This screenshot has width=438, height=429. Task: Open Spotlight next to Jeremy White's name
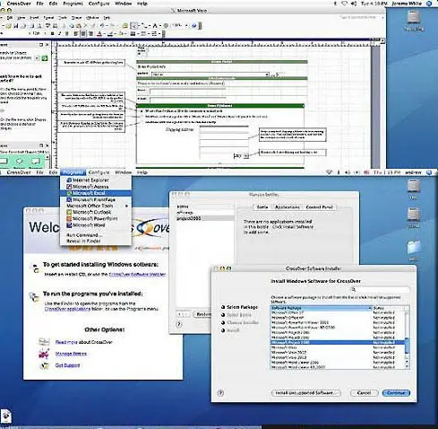429,4
